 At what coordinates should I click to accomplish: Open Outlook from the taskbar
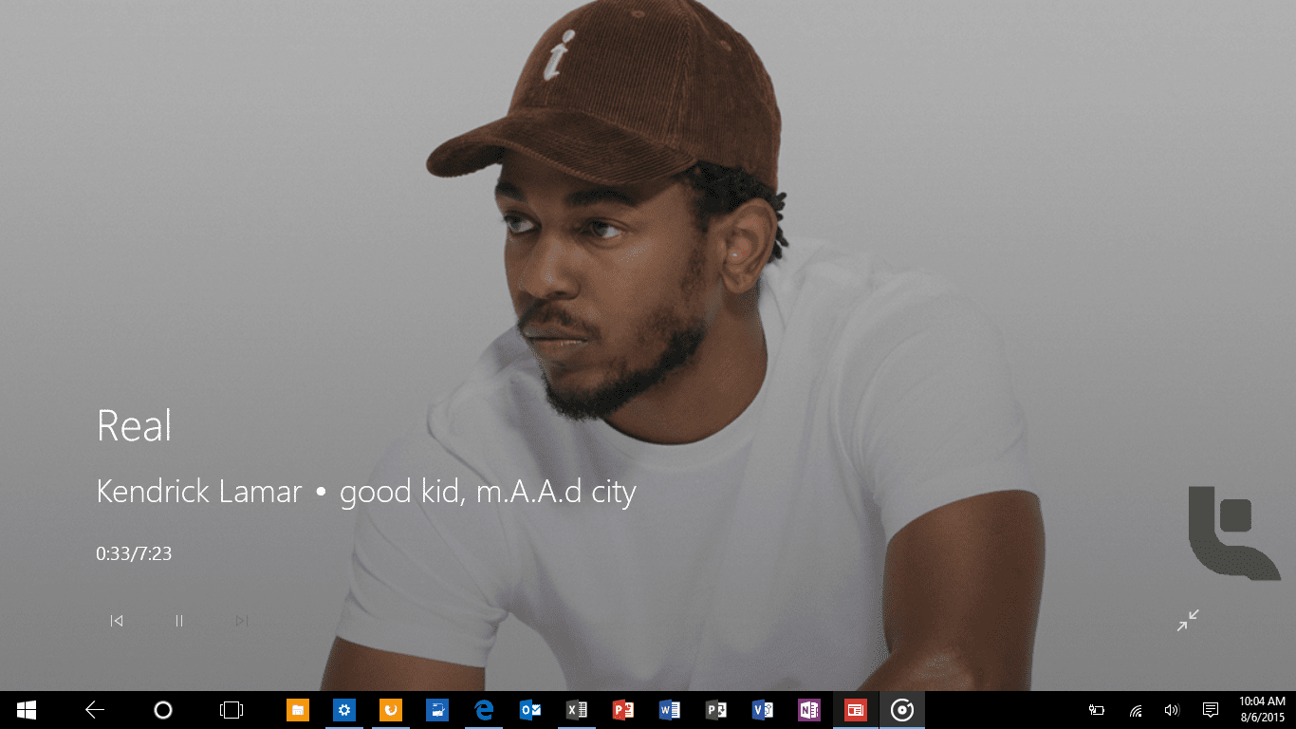530,710
